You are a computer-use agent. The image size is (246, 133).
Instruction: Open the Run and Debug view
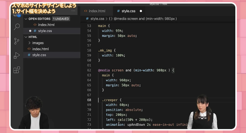pyautogui.click(x=17, y=55)
